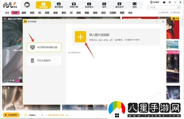Viewport: 184px width, 119px height.
Task: Select the 风景 category
Action: pos(47,13)
